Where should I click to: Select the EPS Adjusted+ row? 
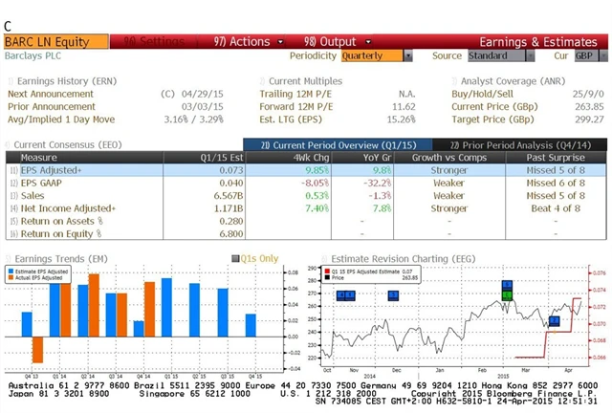[57, 169]
